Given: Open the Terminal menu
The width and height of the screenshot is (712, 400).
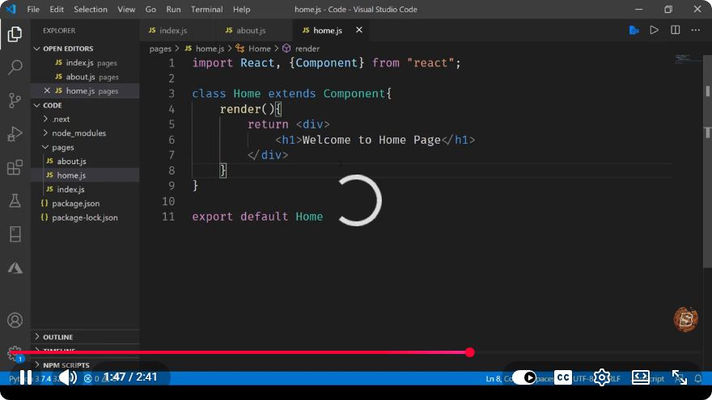Looking at the screenshot, I should tap(206, 9).
